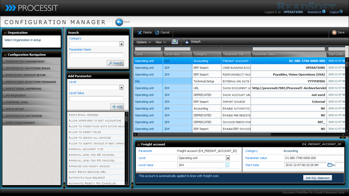The height and width of the screenshot is (196, 349).
Task: Click the orange Save icon
Action: point(334,33)
